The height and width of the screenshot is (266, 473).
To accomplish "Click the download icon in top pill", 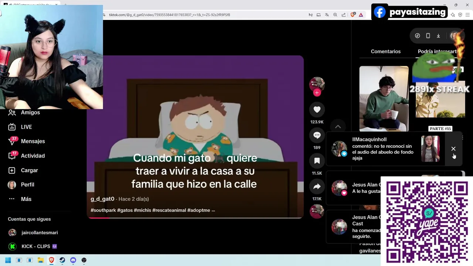I will point(438,36).
